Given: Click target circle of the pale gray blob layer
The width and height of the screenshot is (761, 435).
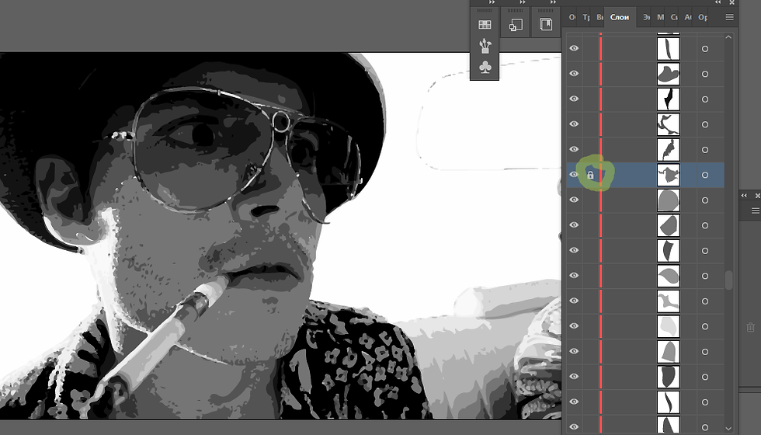Looking at the screenshot, I should coord(705,327).
